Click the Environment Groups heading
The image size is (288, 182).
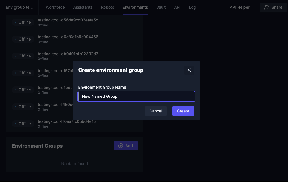(37, 146)
